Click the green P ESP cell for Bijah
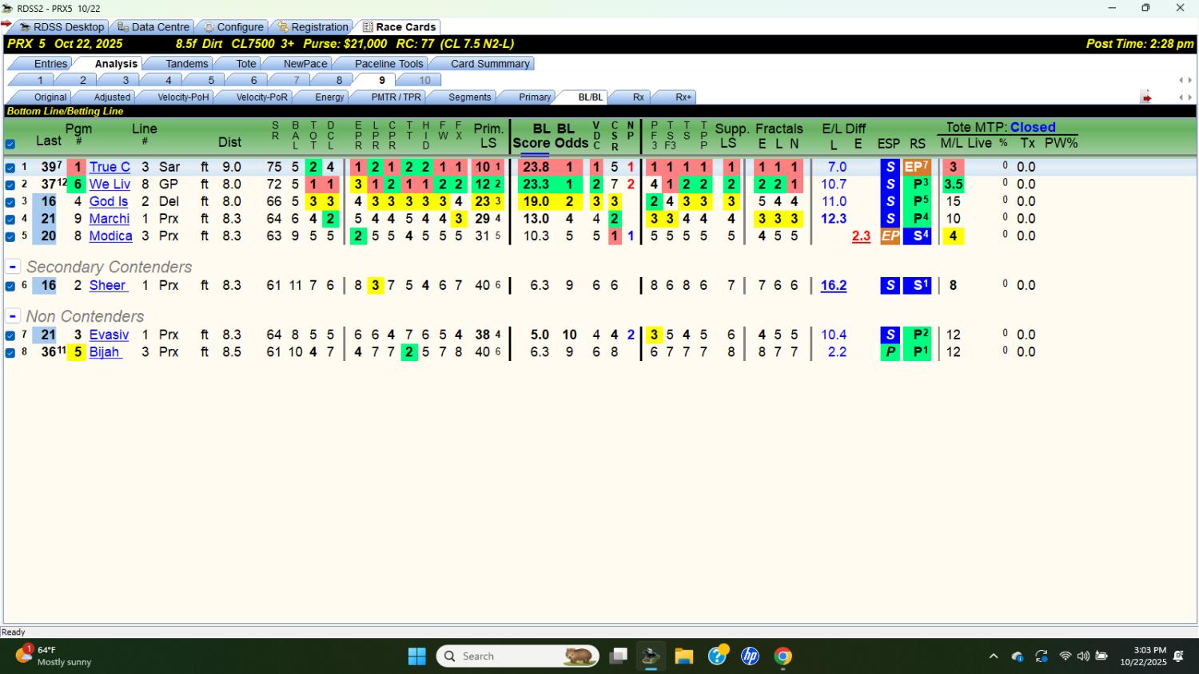The height and width of the screenshot is (674, 1199). 890,352
